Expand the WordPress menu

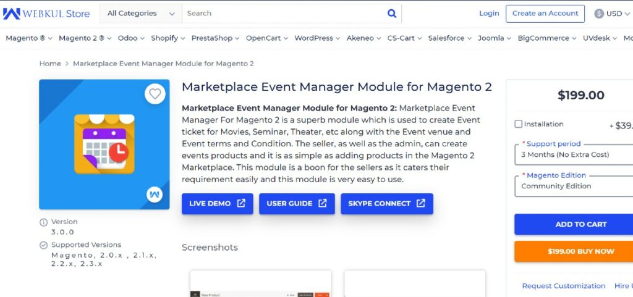click(x=317, y=38)
